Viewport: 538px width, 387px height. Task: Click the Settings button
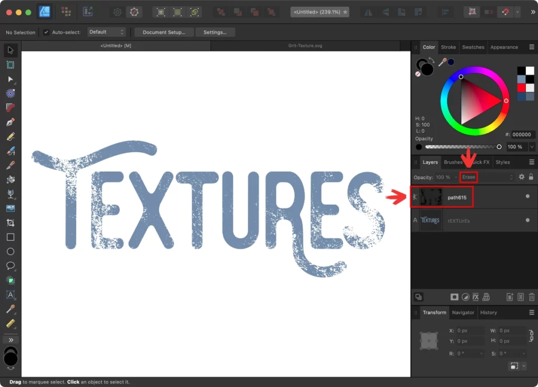click(215, 33)
